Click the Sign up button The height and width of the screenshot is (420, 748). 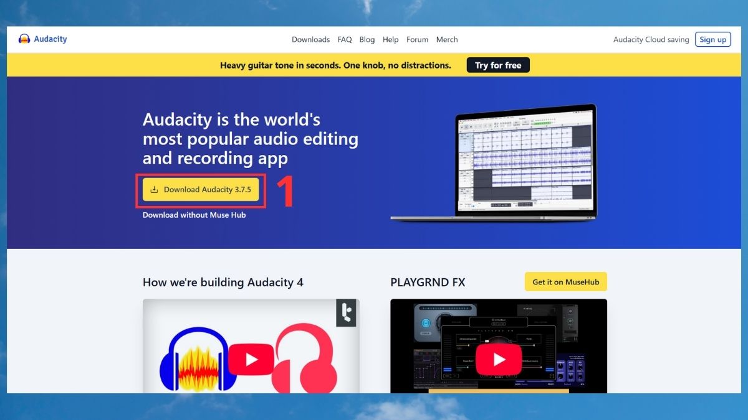[713, 40]
